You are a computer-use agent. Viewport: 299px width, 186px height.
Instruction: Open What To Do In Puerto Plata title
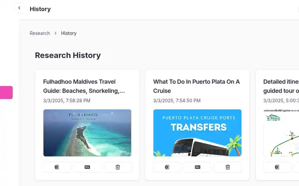point(196,86)
